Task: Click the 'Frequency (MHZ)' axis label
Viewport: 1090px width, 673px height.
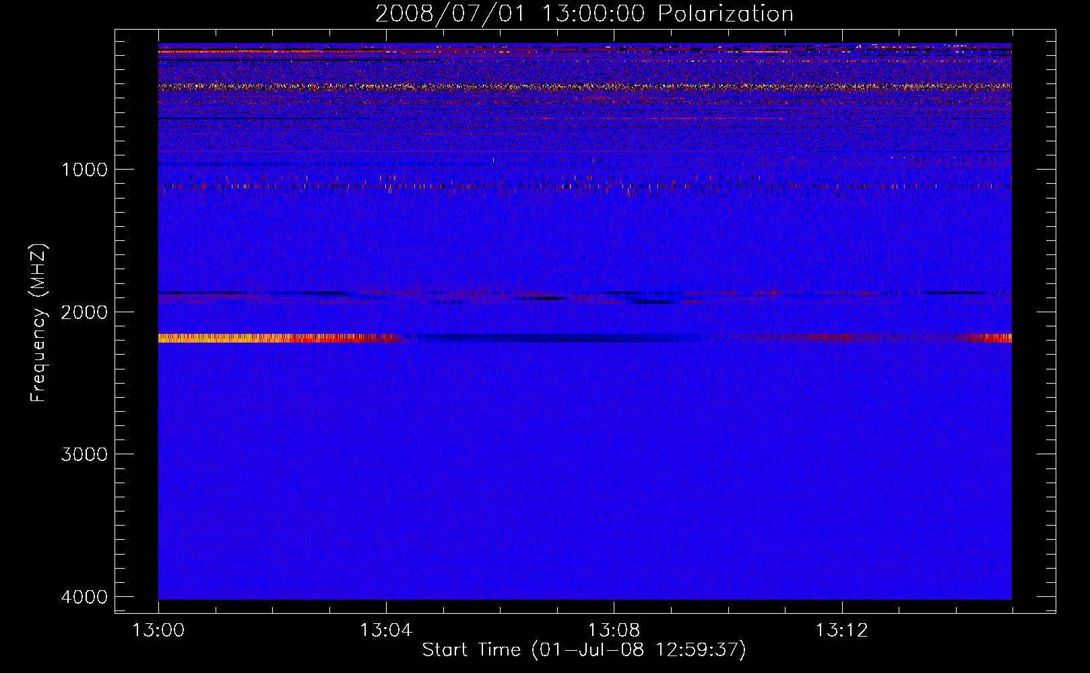Action: [x=38, y=323]
